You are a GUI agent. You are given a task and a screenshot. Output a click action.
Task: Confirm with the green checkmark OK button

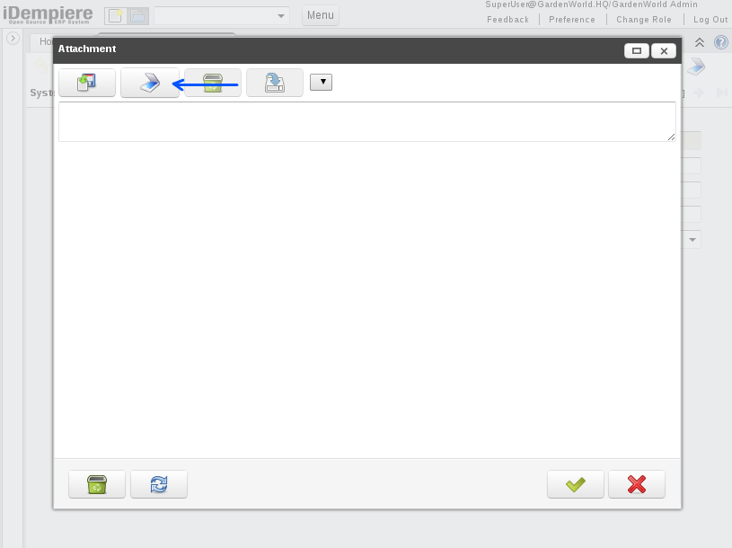click(x=576, y=484)
